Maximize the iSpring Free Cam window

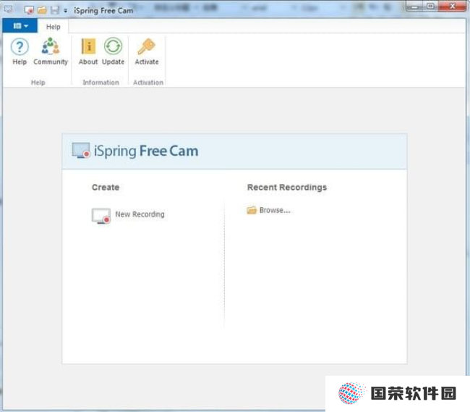point(430,7)
